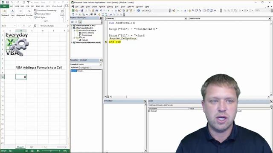Open the Format as Table dropdown
The image size is (273, 153).
tap(43, 14)
